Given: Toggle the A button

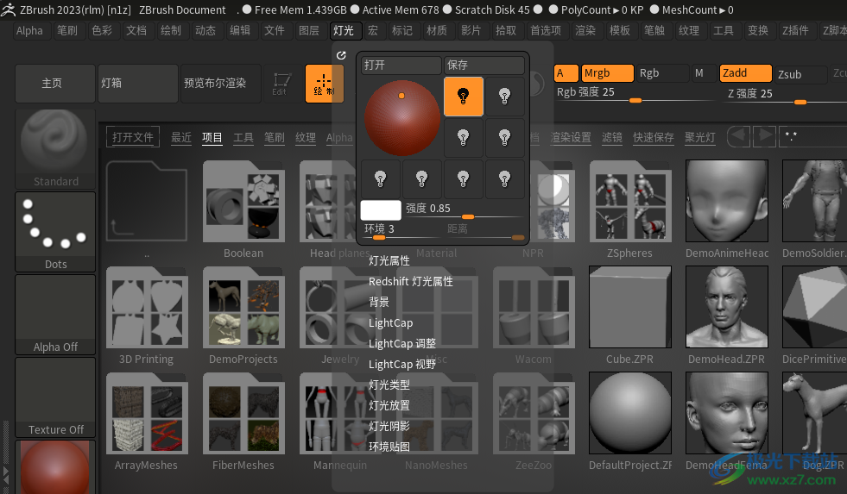Looking at the screenshot, I should click(x=566, y=73).
